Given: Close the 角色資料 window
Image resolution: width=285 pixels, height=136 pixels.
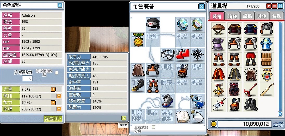Looking at the screenshot, I should pyautogui.click(x=60, y=5).
